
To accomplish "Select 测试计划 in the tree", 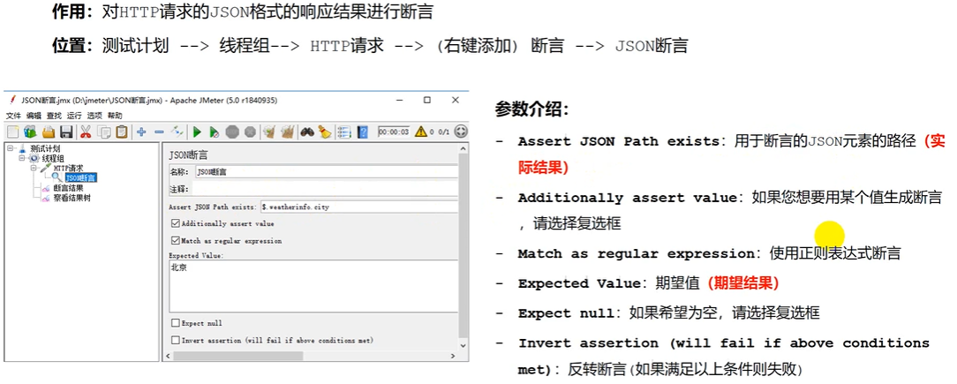I will [x=45, y=148].
